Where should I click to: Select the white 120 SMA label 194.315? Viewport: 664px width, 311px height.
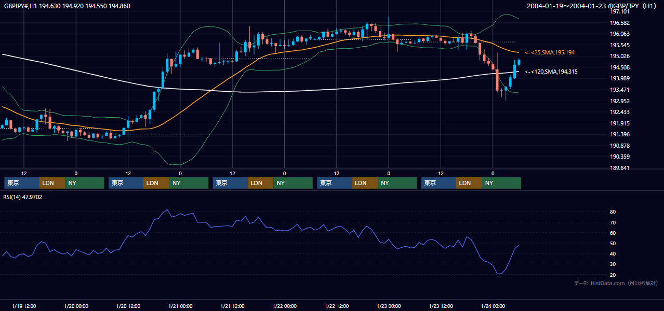(551, 72)
